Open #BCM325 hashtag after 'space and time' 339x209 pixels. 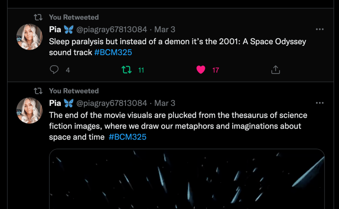(127, 137)
